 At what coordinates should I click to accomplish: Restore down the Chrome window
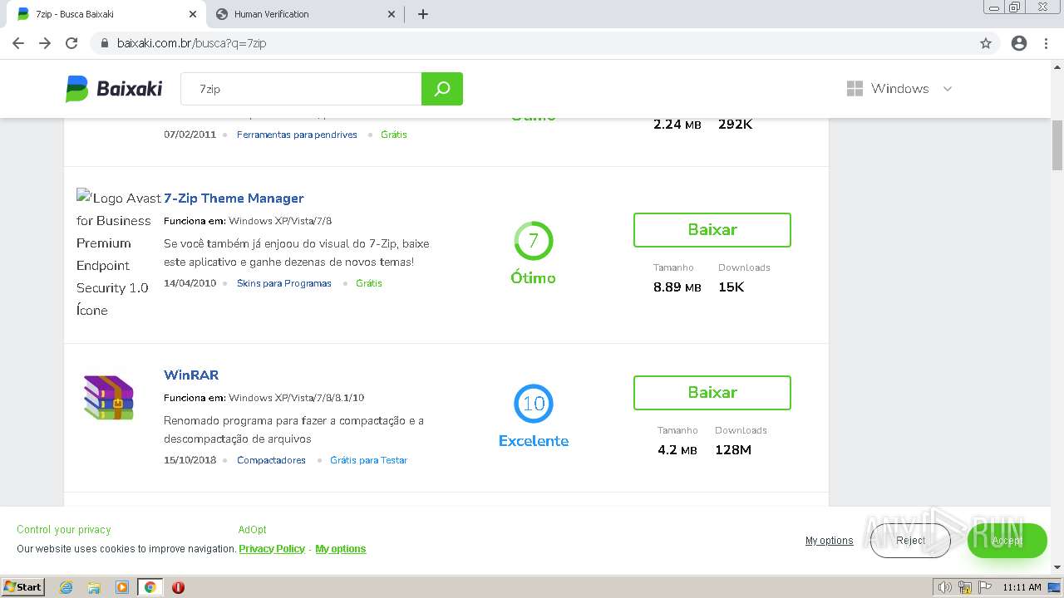point(1015,7)
